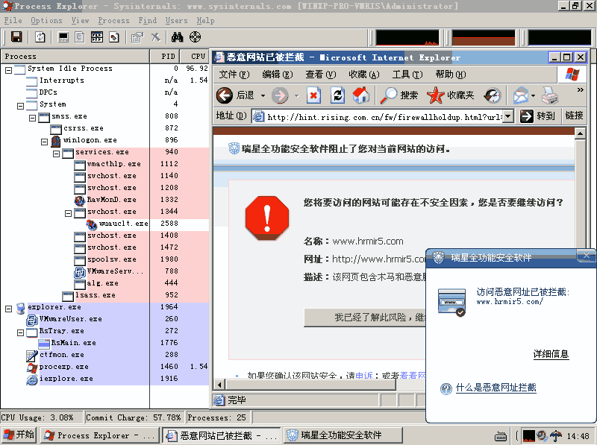Click the keyboard icon in the taskbar
Viewport: 597px width, 445px height.
[x=500, y=436]
